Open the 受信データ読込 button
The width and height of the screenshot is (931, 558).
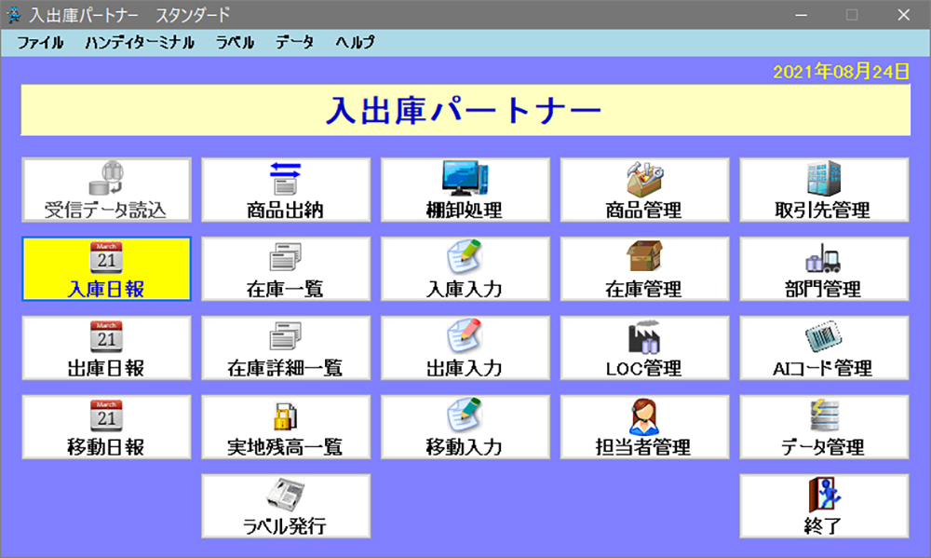107,190
